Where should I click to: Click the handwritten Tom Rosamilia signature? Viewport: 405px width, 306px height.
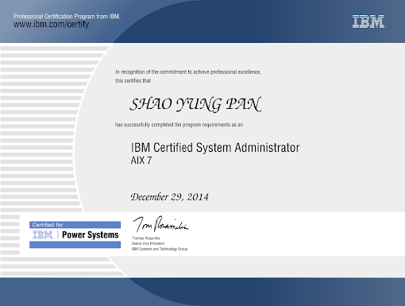tap(160, 224)
